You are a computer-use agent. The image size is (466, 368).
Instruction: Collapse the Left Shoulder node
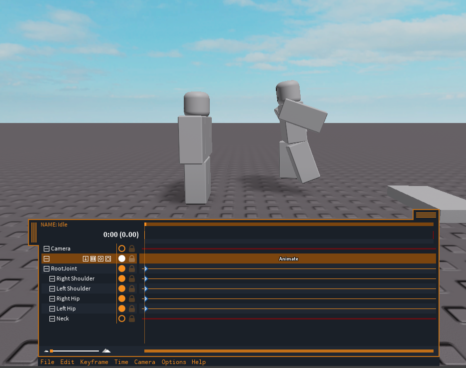(52, 288)
